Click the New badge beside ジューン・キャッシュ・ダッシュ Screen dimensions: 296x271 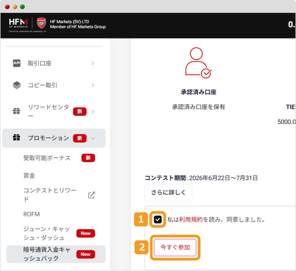point(86,233)
